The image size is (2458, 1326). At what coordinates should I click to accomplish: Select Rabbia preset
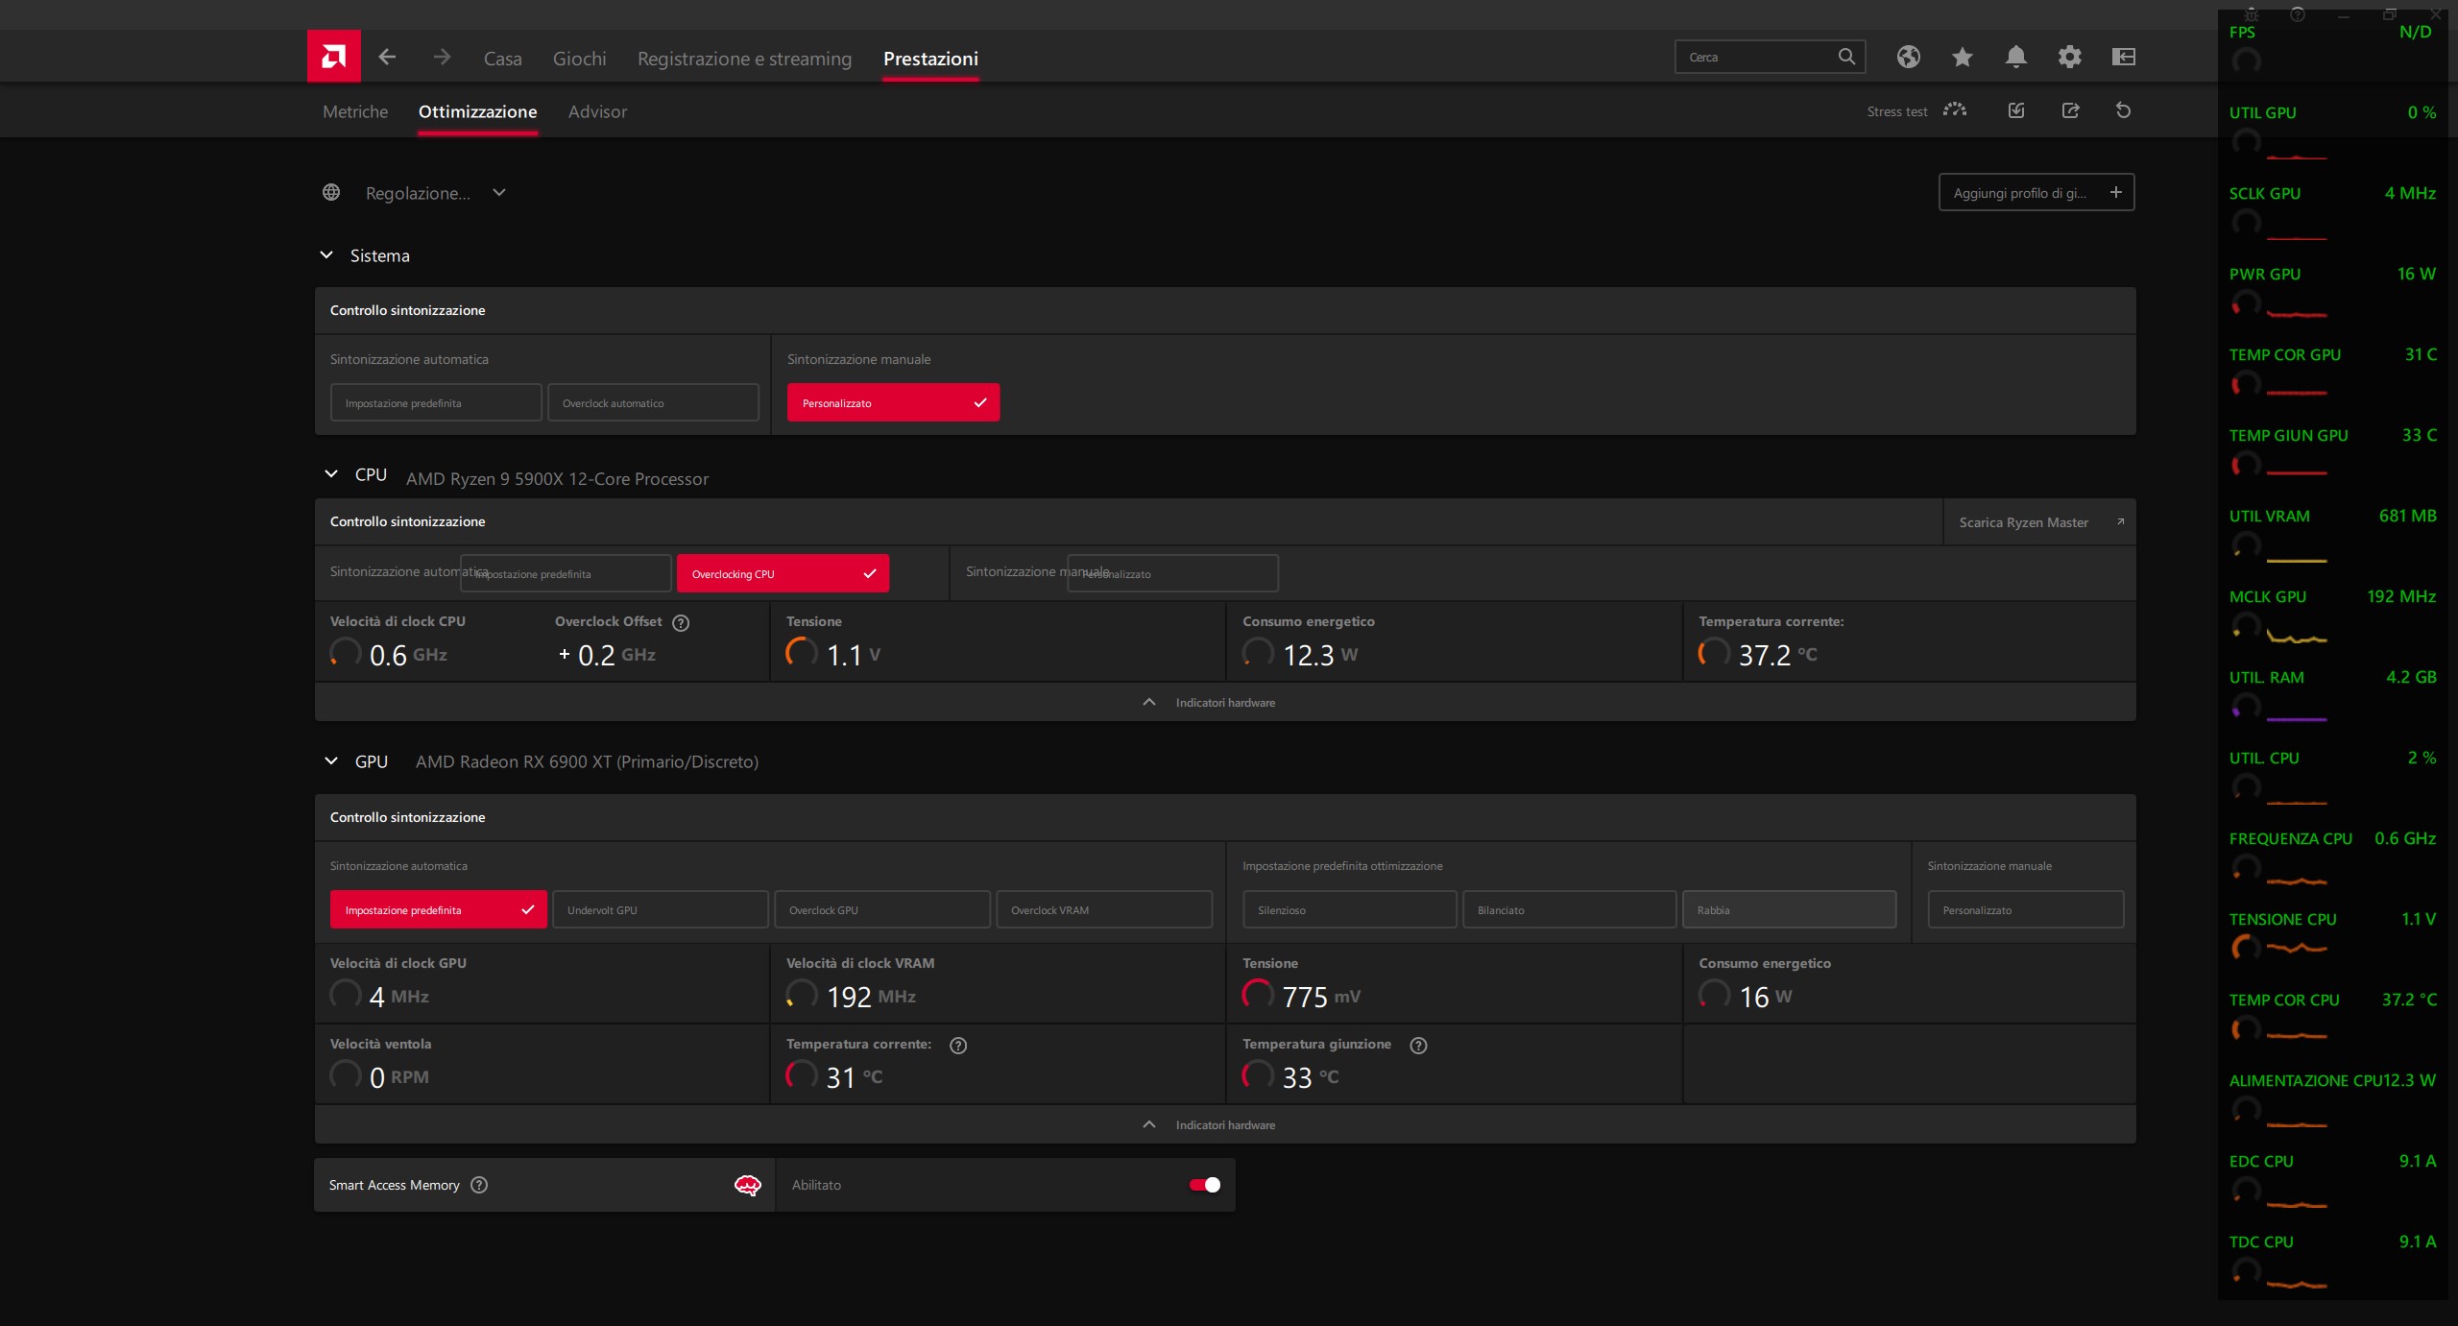(x=1790, y=909)
